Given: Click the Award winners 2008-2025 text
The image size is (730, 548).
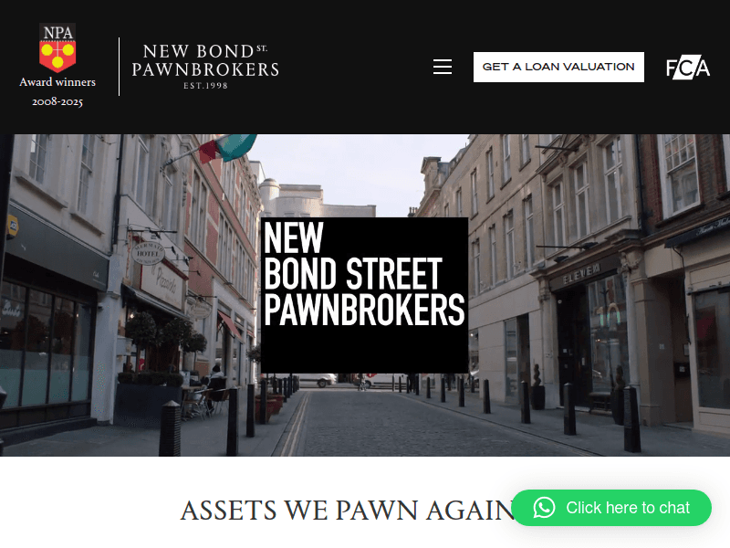Looking at the screenshot, I should pos(57,92).
